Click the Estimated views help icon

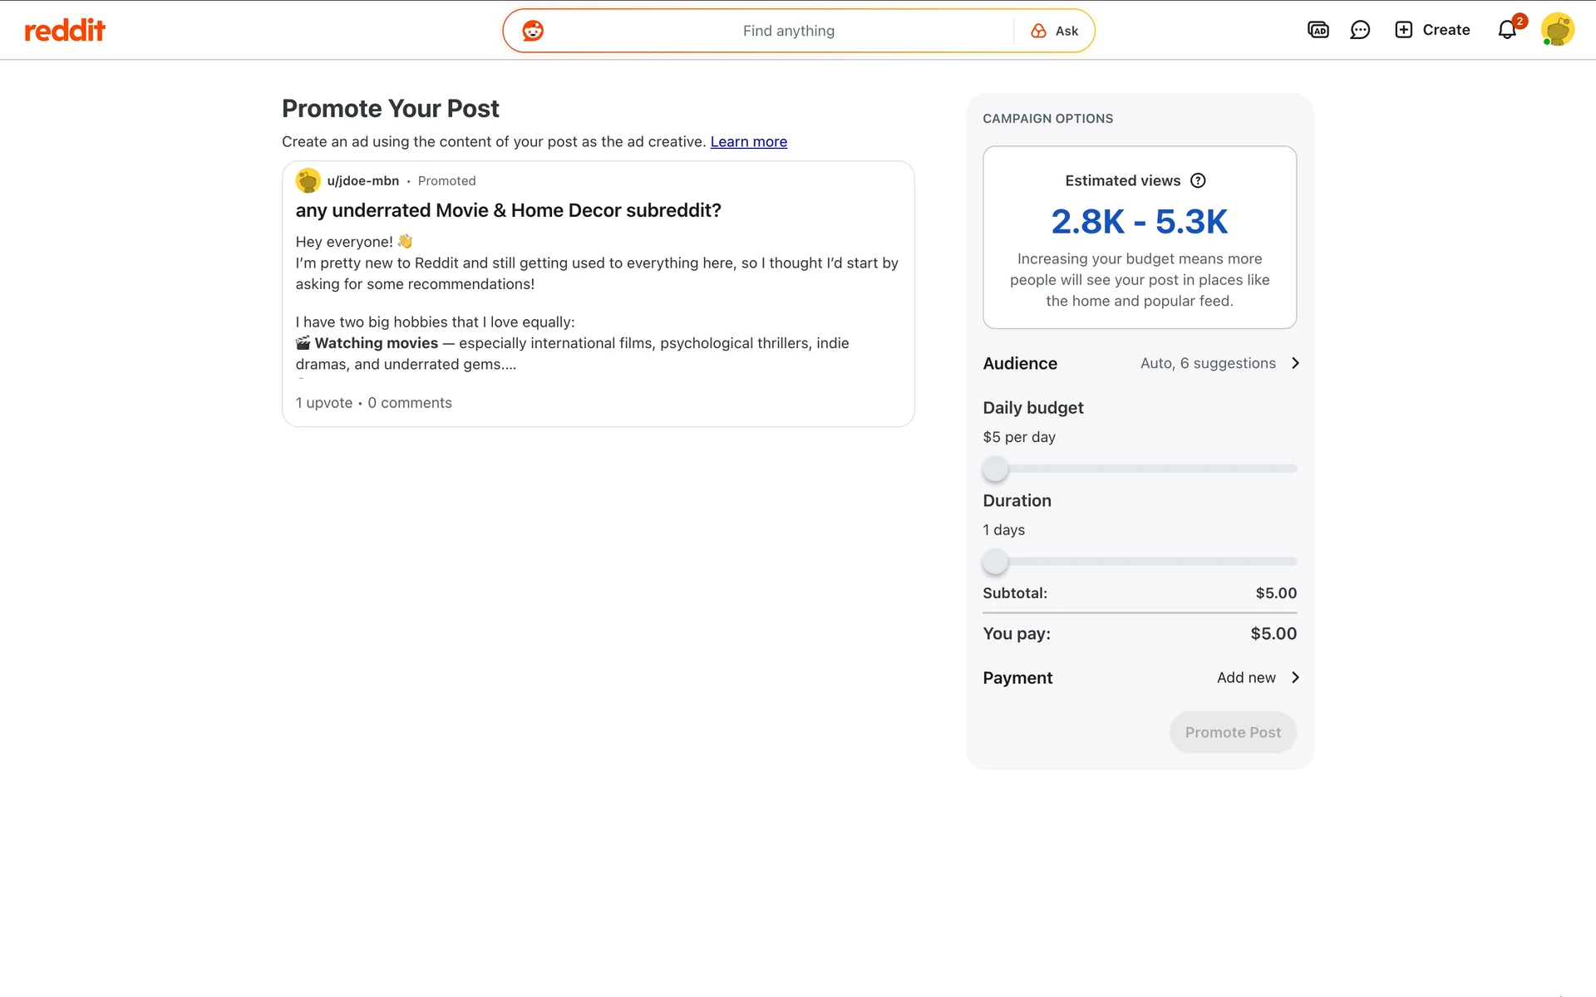(x=1198, y=180)
